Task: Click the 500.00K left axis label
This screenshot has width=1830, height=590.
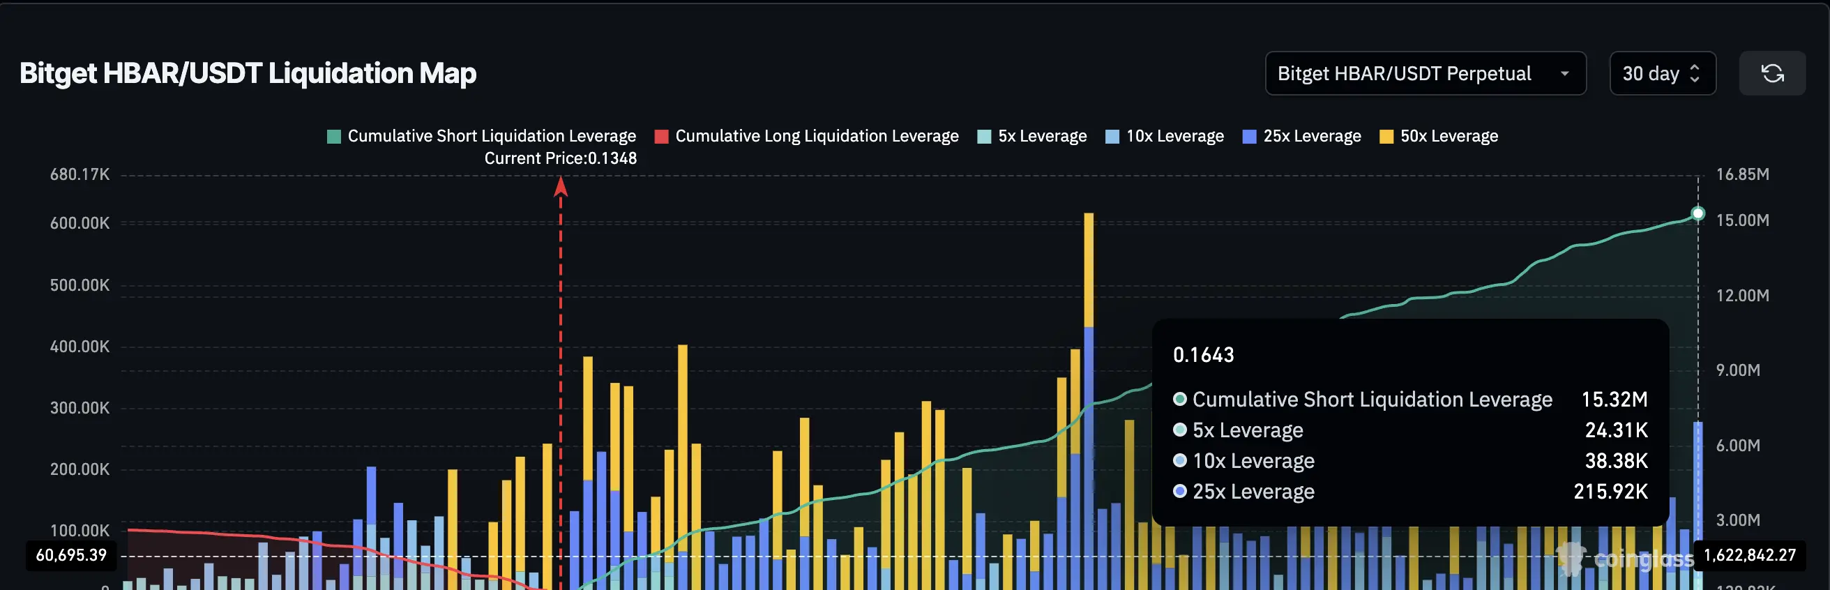Action: tap(80, 285)
